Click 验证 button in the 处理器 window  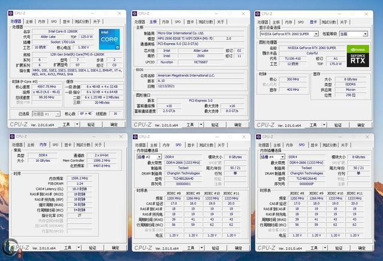91,124
